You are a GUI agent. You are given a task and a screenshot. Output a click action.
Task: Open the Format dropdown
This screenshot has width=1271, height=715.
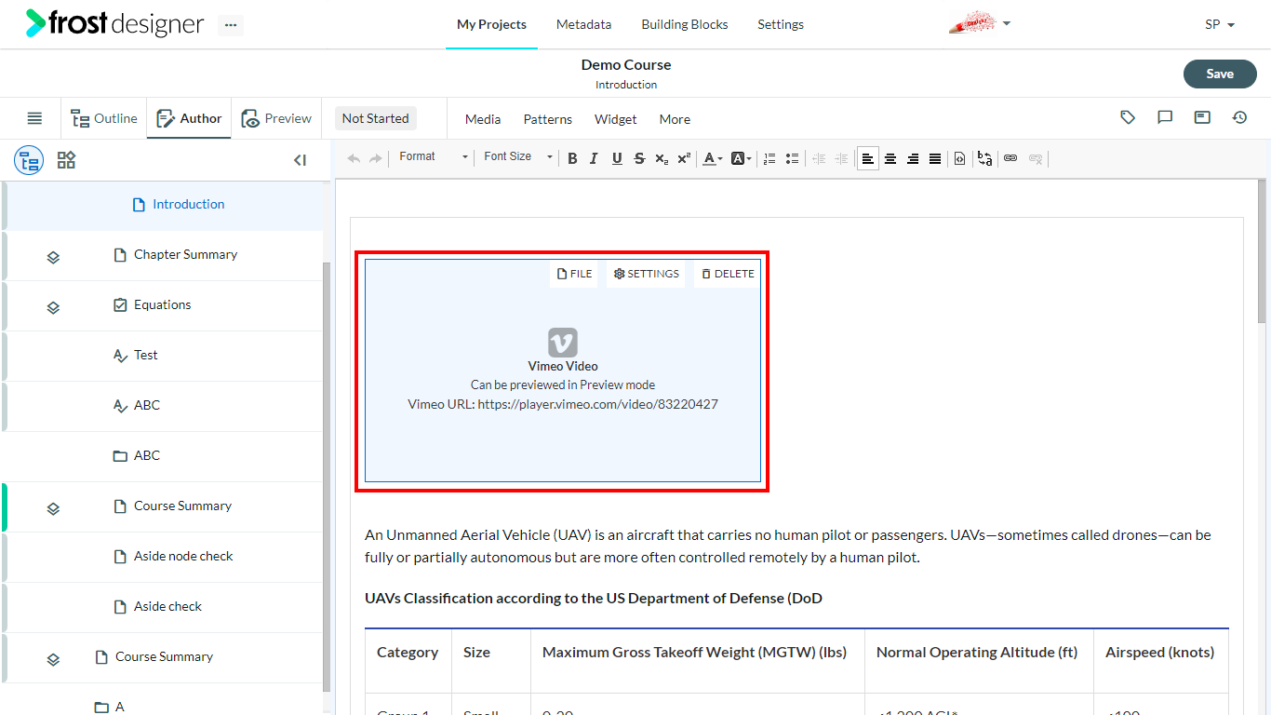(x=434, y=157)
